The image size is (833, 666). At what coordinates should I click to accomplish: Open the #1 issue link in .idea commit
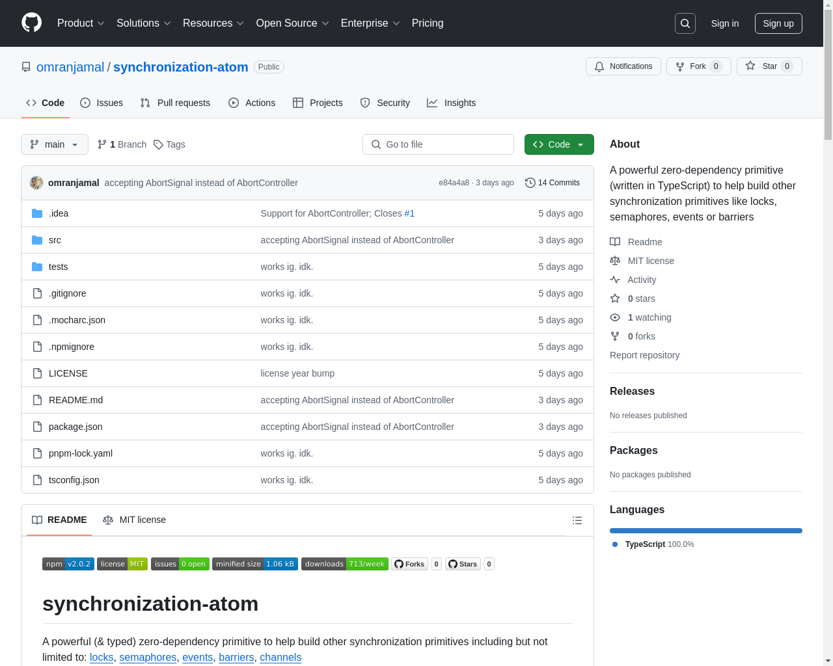[x=409, y=213]
